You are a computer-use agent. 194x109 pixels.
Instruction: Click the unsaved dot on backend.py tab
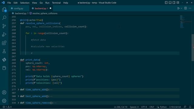point(51,8)
